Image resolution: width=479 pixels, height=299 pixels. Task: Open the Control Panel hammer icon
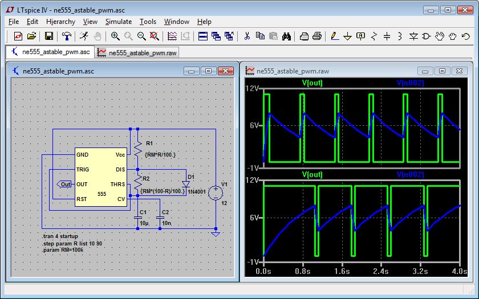coord(66,36)
